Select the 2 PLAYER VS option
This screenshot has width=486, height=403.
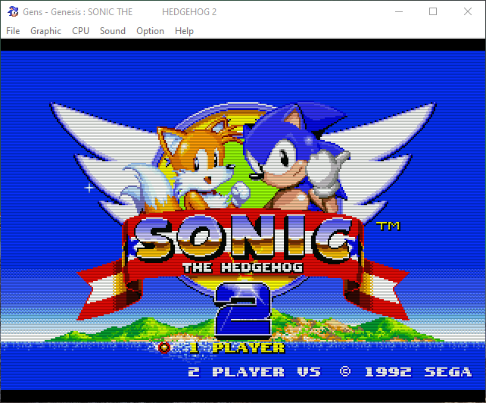click(254, 371)
